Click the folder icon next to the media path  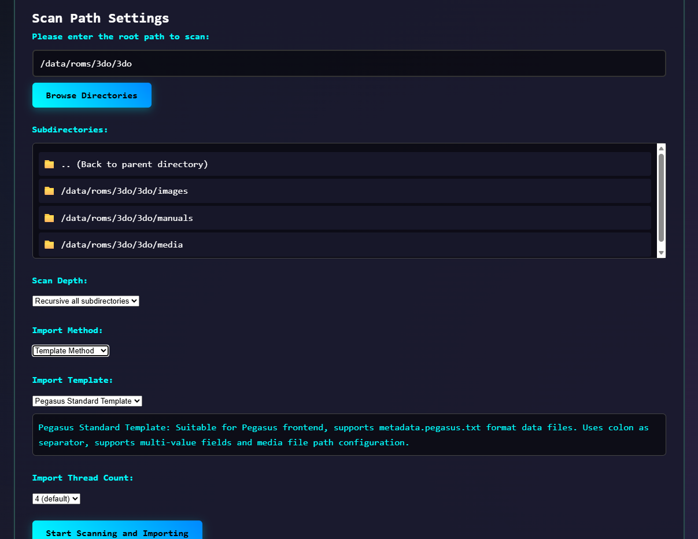49,245
